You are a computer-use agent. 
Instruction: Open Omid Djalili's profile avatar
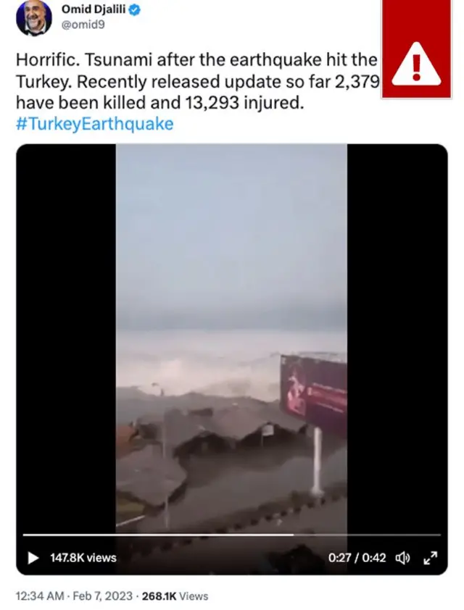34,18
